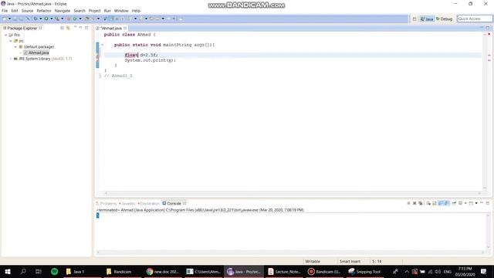Click the Open Perspective icon

414,19
